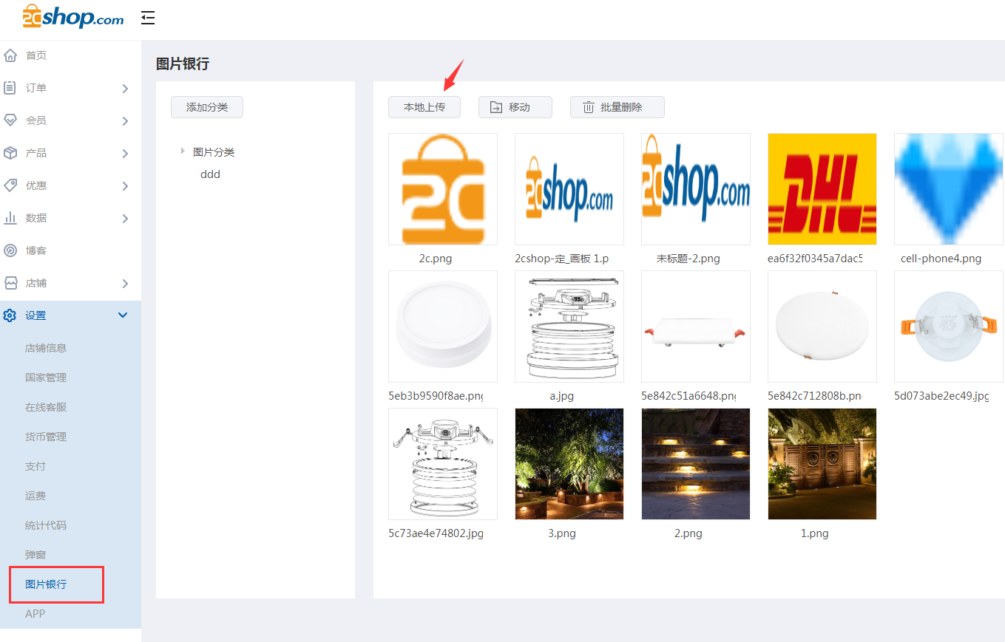
Task: Click the storefront icon beside 店铺
Action: click(x=10, y=283)
